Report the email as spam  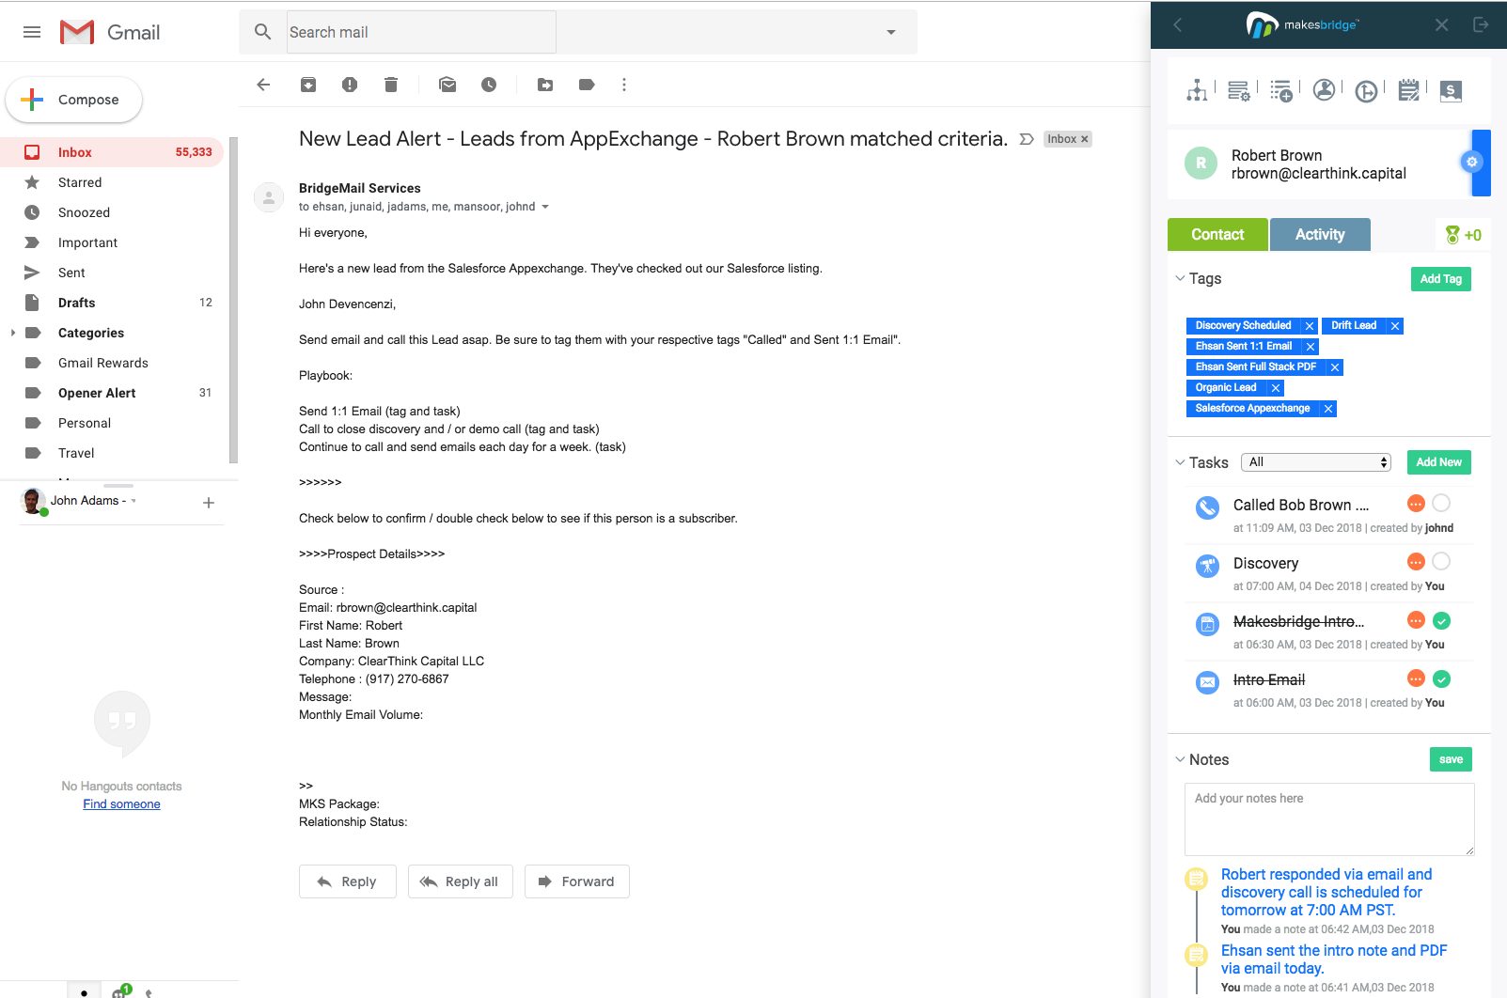pos(350,85)
